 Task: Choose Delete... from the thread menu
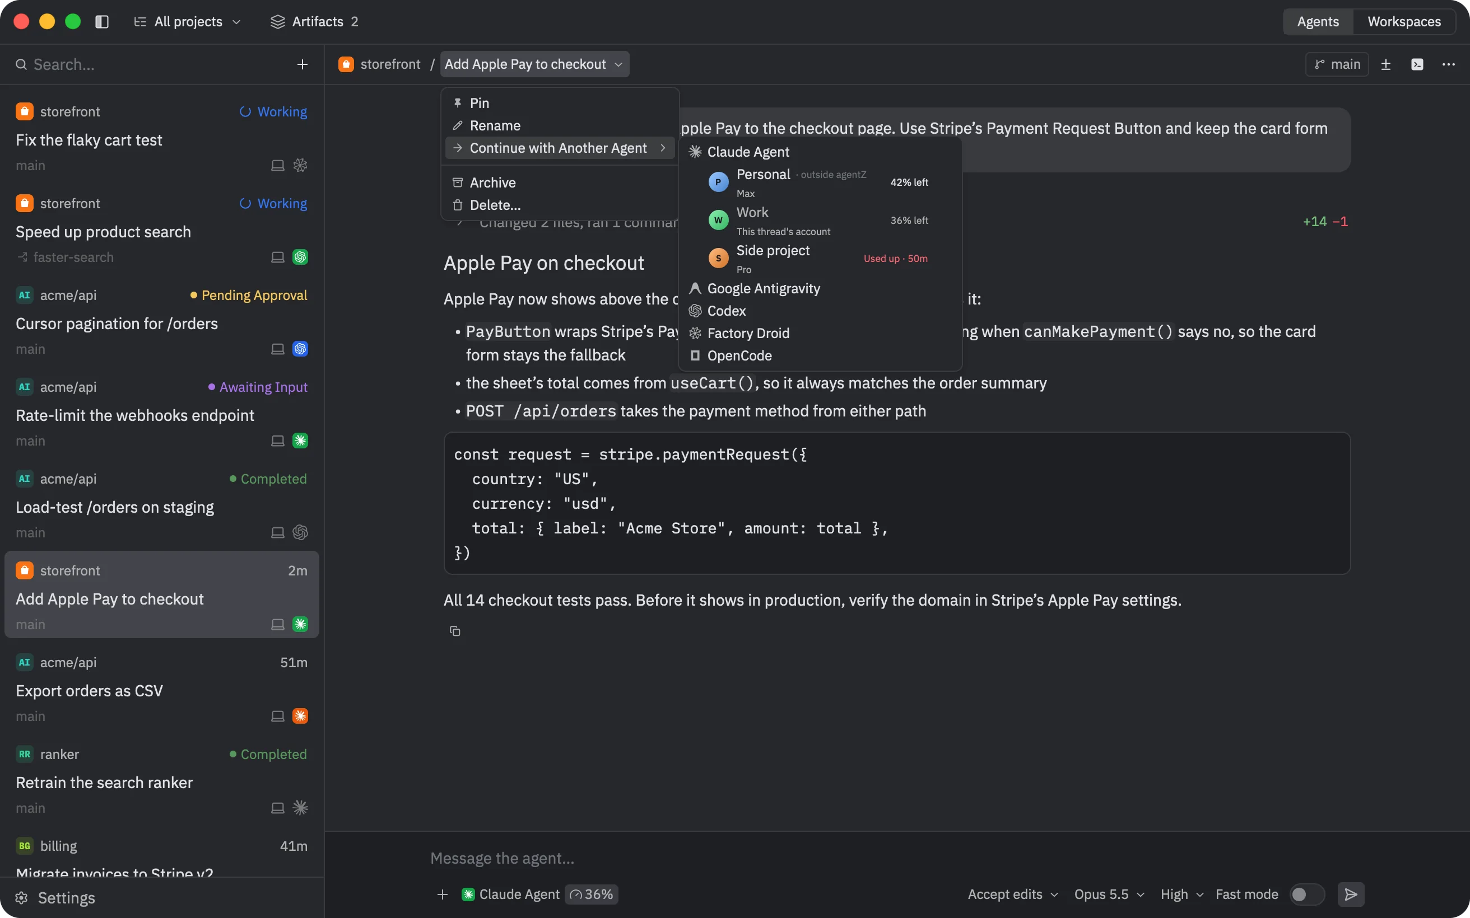pos(560,205)
